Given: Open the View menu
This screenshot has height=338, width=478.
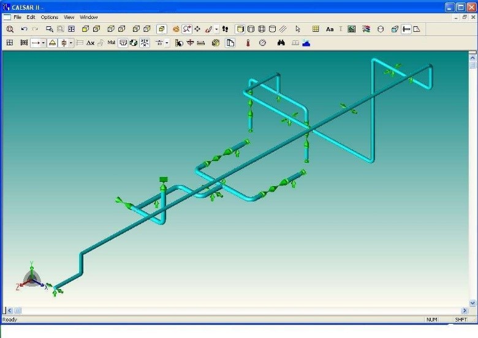Looking at the screenshot, I should 69,17.
